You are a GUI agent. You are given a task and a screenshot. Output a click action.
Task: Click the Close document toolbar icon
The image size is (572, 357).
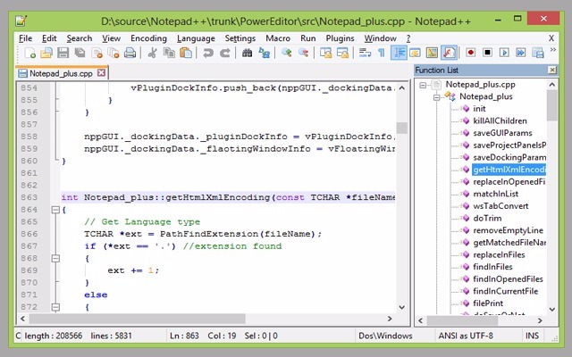(97, 53)
